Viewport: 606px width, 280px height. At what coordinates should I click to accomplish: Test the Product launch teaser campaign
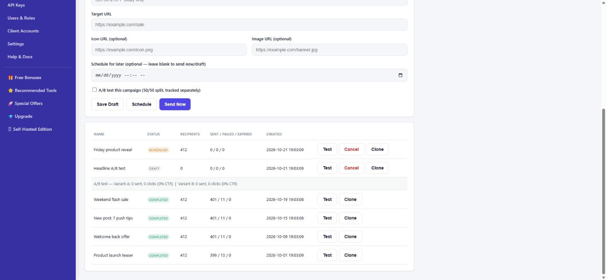point(327,255)
